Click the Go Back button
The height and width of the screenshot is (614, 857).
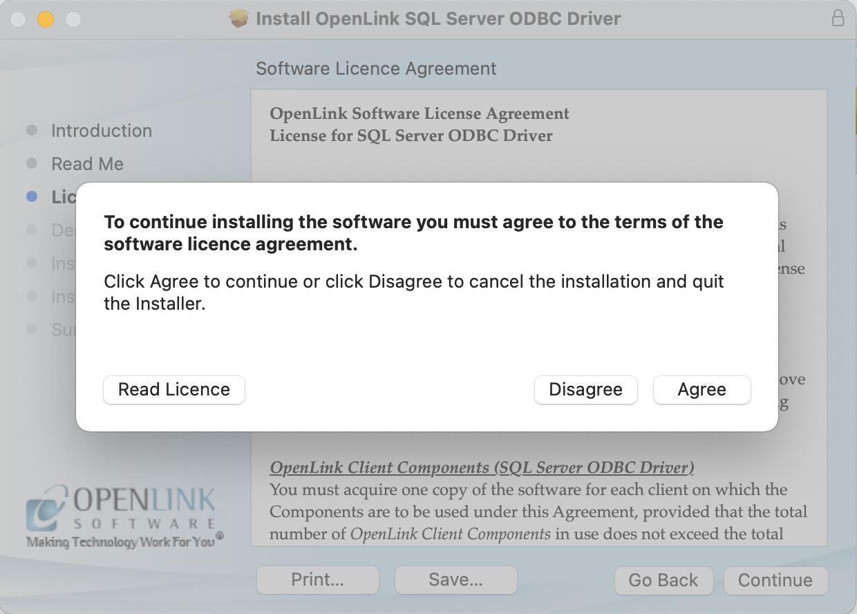point(663,580)
